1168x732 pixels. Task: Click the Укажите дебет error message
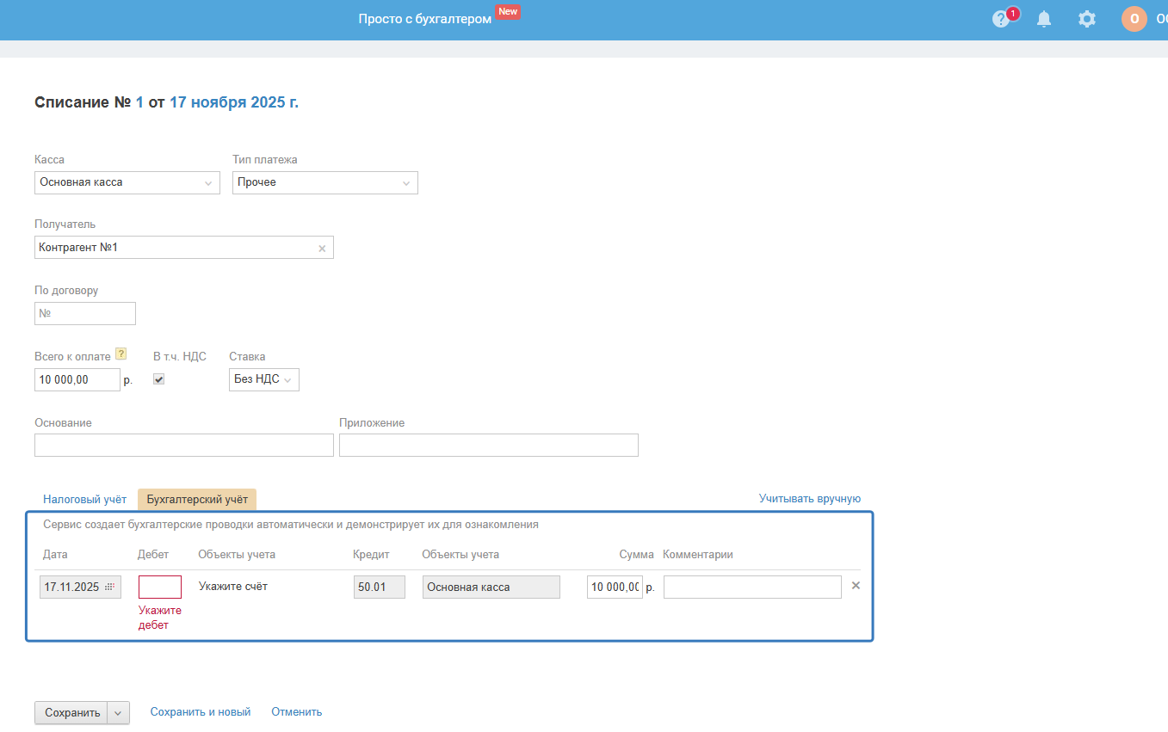[160, 618]
